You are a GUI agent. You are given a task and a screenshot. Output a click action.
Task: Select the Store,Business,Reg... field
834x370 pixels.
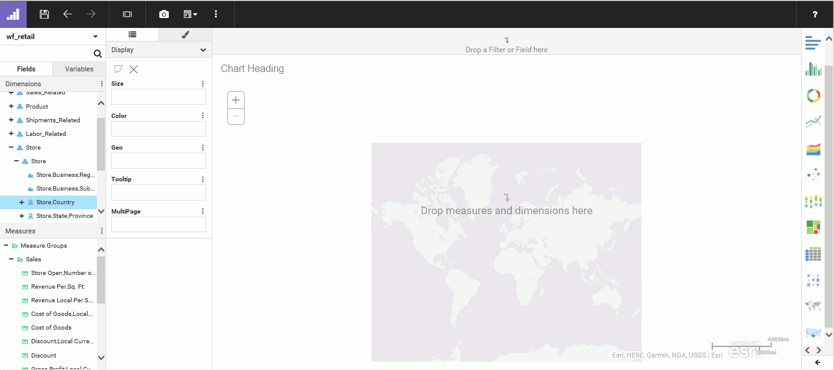pyautogui.click(x=65, y=175)
